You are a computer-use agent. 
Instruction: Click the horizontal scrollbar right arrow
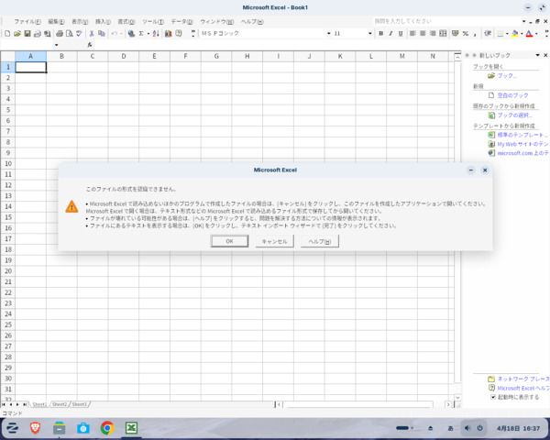pyautogui.click(x=448, y=404)
